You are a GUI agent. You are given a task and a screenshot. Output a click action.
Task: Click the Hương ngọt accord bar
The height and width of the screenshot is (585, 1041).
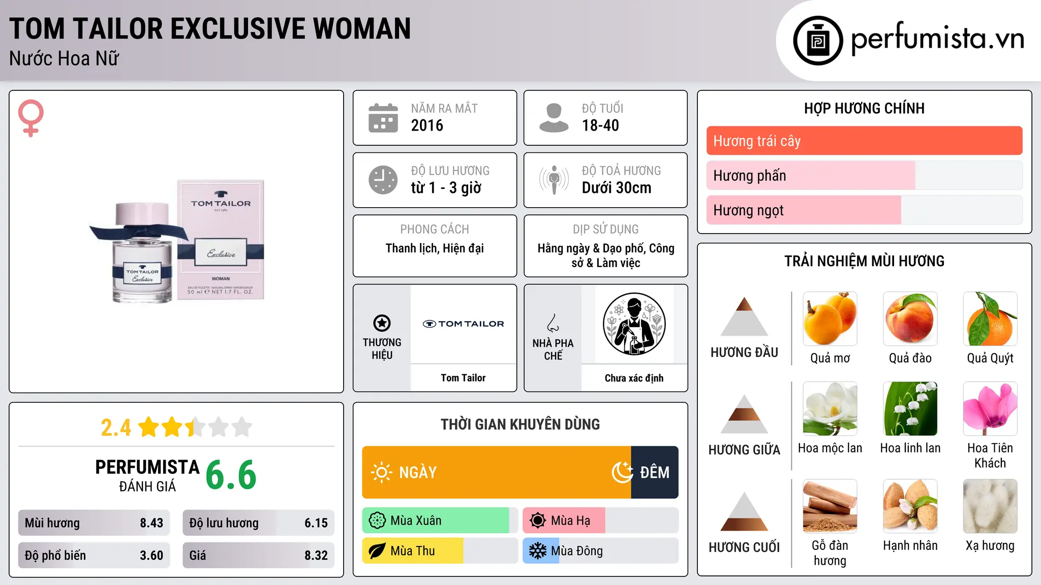(x=864, y=210)
